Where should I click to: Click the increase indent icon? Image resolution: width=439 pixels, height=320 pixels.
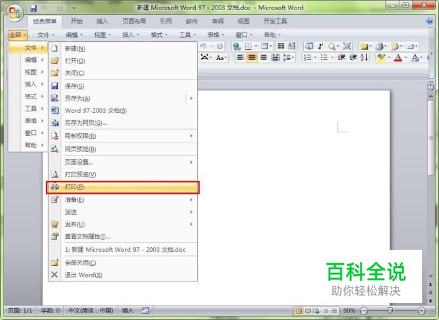[x=353, y=57]
